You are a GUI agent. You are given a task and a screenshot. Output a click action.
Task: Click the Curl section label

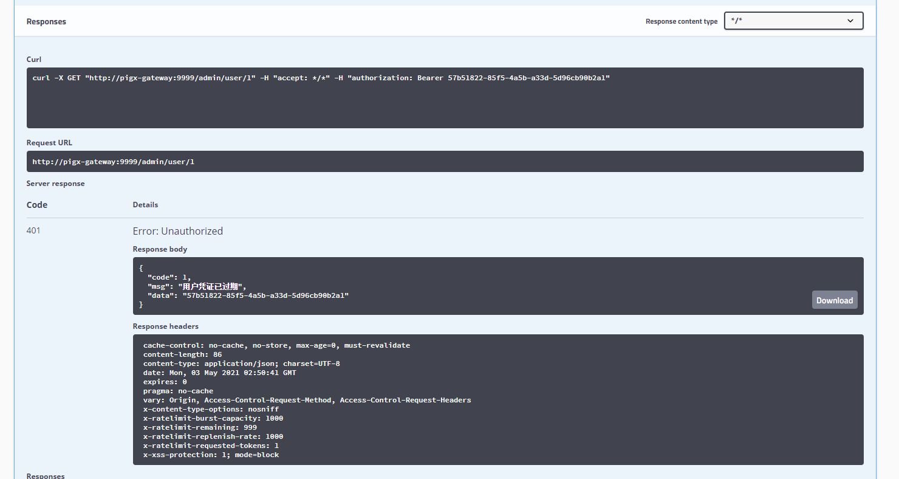34,60
